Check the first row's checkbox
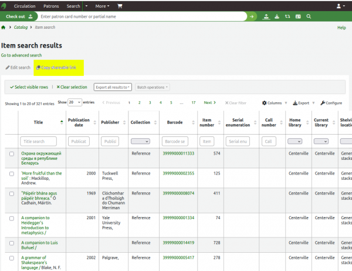This screenshot has height=271, width=352. click(x=11, y=153)
